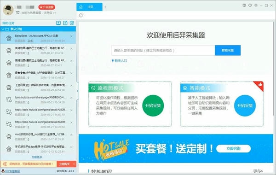Viewport: 276px width, 175px height.
Task: Open the 手机游戏平台app推荐 task
Action: tap(38, 149)
